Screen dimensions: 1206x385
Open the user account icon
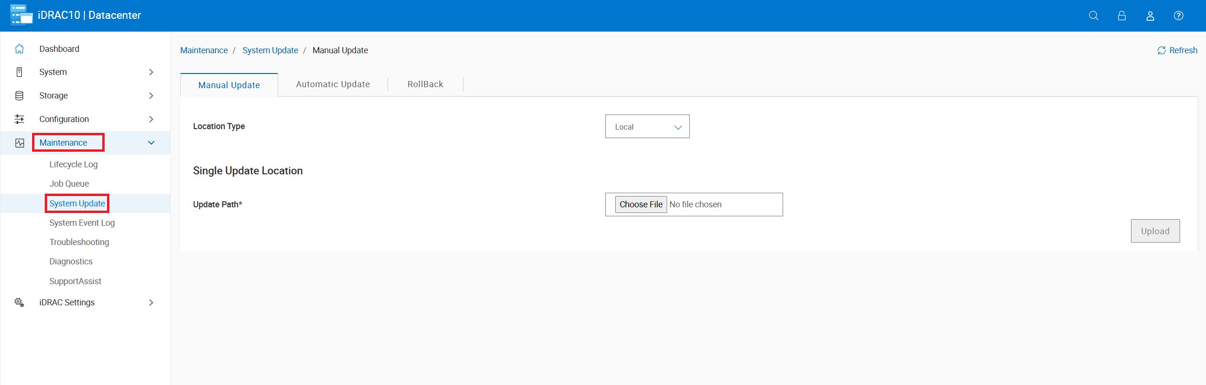pos(1150,16)
